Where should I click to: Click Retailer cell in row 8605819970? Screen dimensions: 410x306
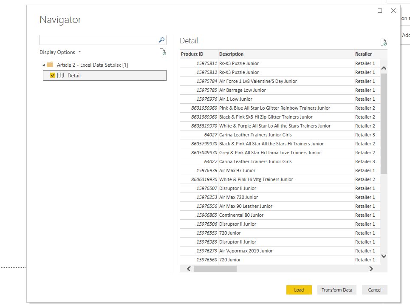367,126
